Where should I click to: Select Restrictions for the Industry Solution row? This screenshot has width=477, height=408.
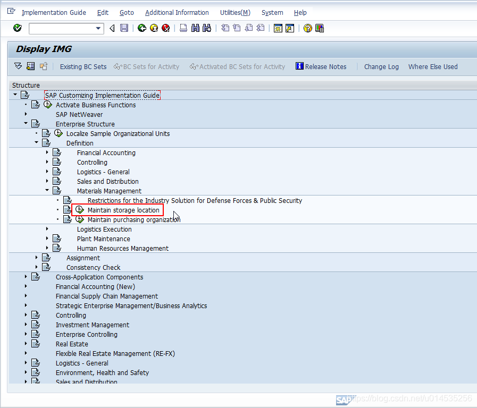click(x=195, y=200)
